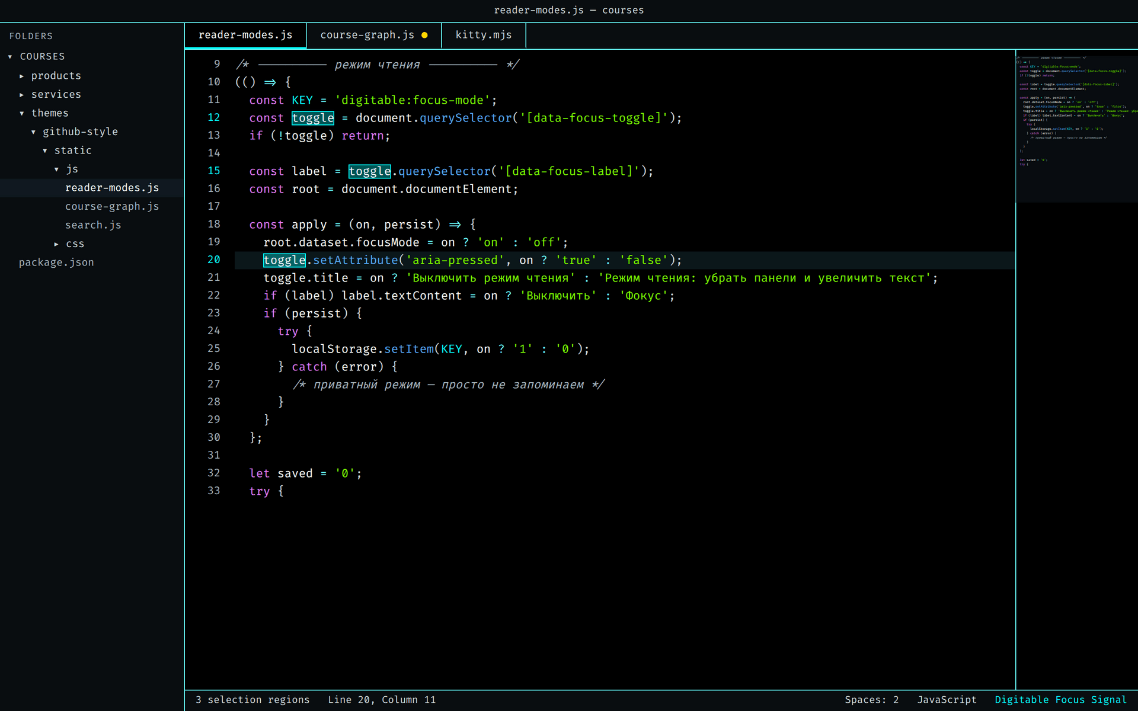Click Digitable Focus Signal in status bar
1138x711 pixels.
pyautogui.click(x=1060, y=700)
